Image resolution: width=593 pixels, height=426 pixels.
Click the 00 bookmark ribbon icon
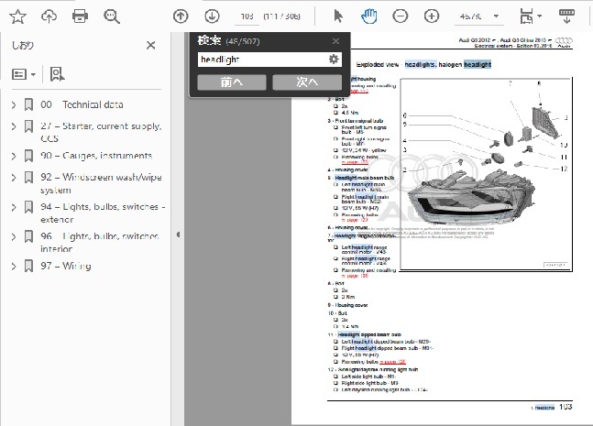pyautogui.click(x=28, y=104)
